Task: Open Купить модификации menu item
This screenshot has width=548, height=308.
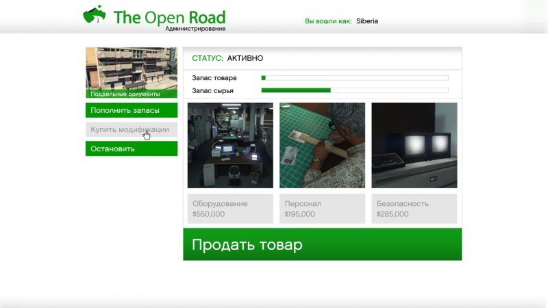Action: tap(131, 129)
